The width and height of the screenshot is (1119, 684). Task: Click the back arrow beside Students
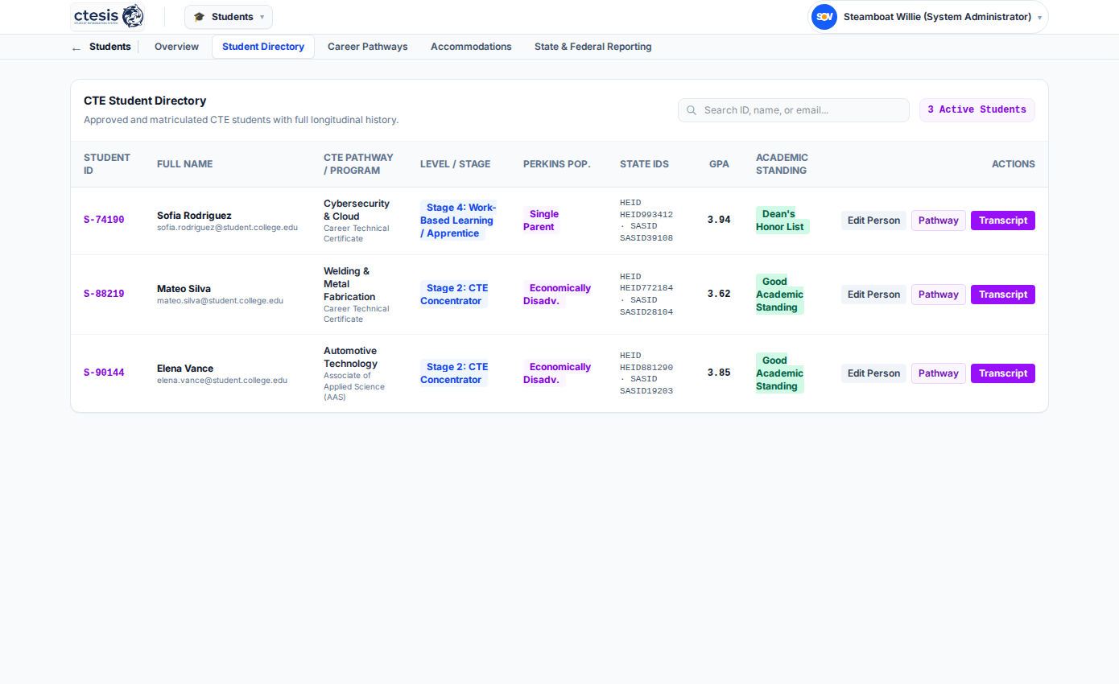tap(76, 47)
